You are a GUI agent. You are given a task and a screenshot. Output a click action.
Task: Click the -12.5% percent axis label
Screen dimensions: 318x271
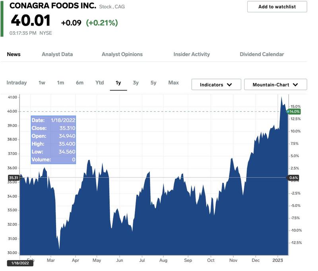tap(296, 243)
